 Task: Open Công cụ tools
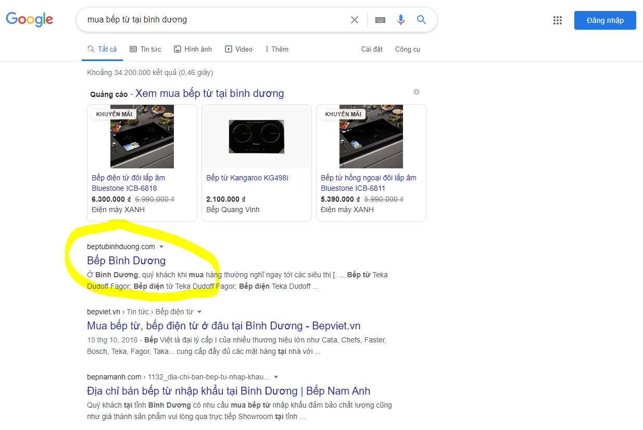coord(408,49)
